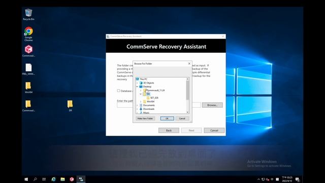Collapse the DR folder tree node
Screen dimensions: 325x183
141,94
